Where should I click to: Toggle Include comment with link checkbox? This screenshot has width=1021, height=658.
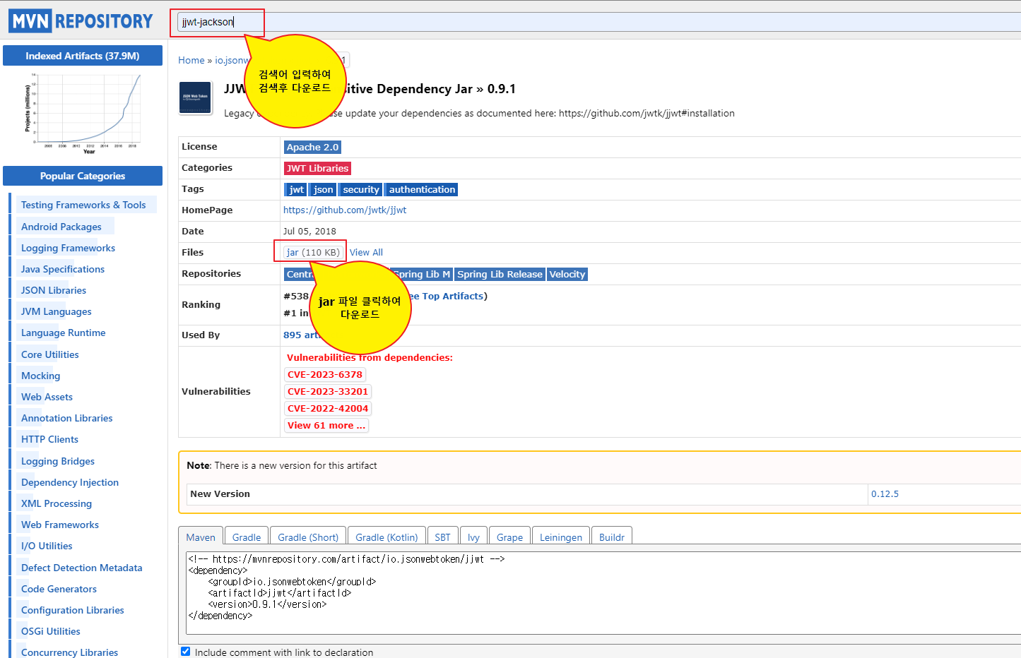point(185,652)
